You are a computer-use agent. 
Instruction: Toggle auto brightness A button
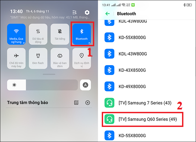85,85
